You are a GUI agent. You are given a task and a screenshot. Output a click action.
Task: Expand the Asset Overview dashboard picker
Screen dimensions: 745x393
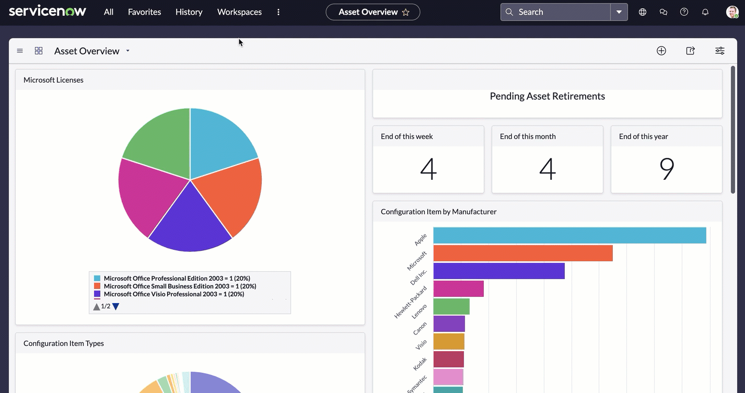127,51
